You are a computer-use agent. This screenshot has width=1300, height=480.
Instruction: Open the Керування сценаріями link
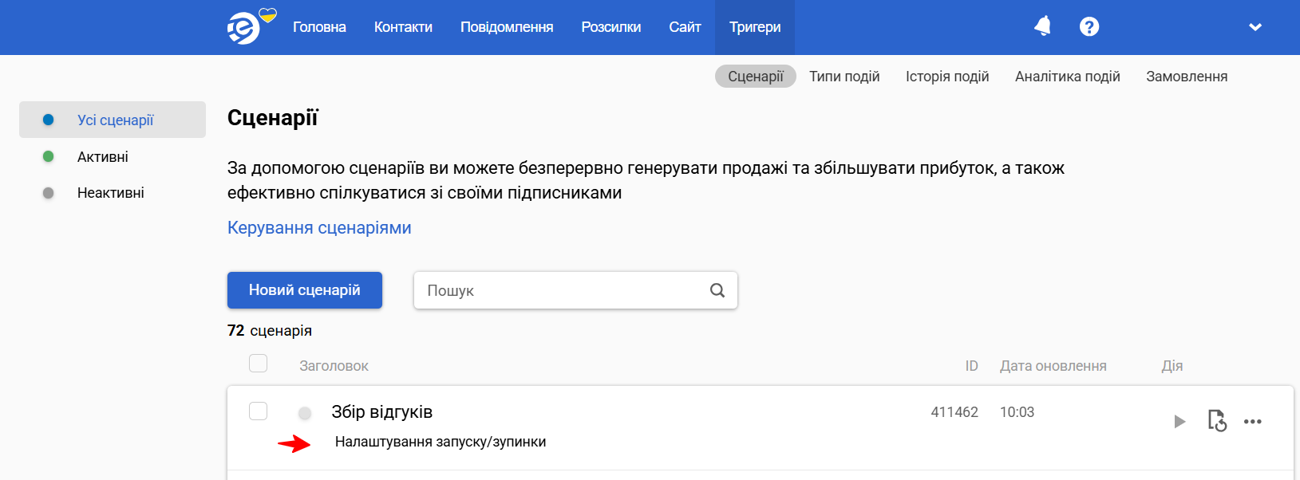click(x=319, y=228)
